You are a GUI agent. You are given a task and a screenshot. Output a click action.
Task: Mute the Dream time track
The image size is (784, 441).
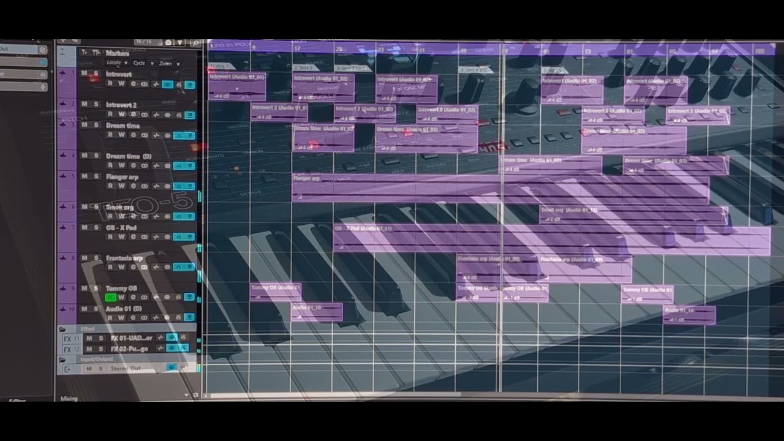tap(84, 125)
